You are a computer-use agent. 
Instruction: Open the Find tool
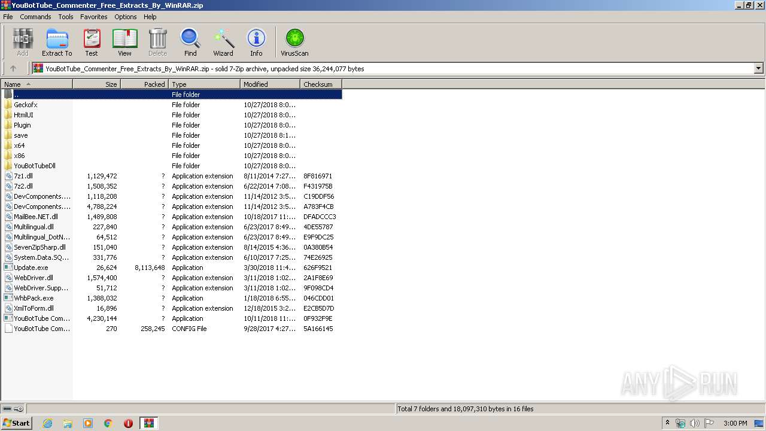pyautogui.click(x=190, y=43)
